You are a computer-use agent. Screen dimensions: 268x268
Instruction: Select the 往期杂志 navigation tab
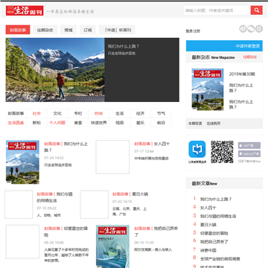tap(45, 30)
